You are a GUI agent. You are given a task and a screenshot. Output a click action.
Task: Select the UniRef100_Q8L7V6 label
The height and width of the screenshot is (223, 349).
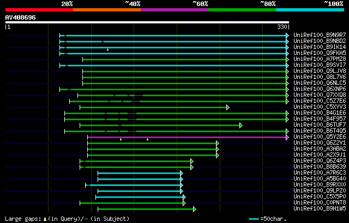[320, 77]
